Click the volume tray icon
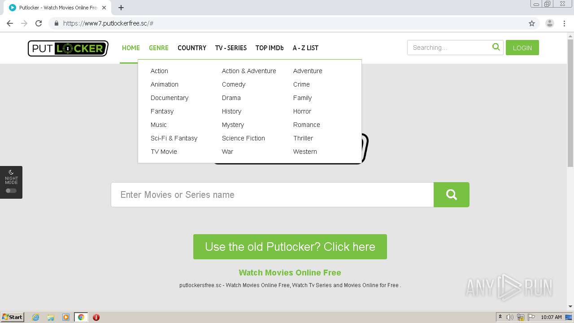The width and height of the screenshot is (574, 323). [x=510, y=317]
